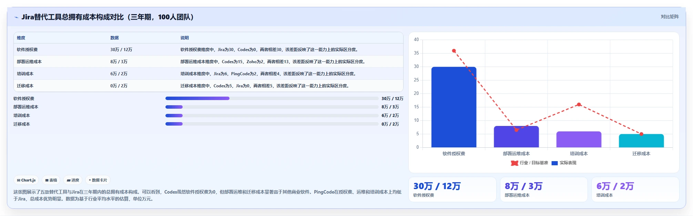The image size is (693, 216).
Task: Click the red benchmark point on 部署运维成本 bar
Action: (516, 130)
